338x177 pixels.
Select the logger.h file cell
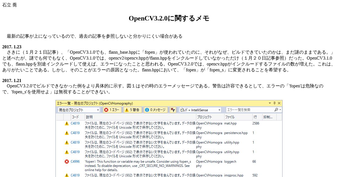pyautogui.click(x=230, y=162)
